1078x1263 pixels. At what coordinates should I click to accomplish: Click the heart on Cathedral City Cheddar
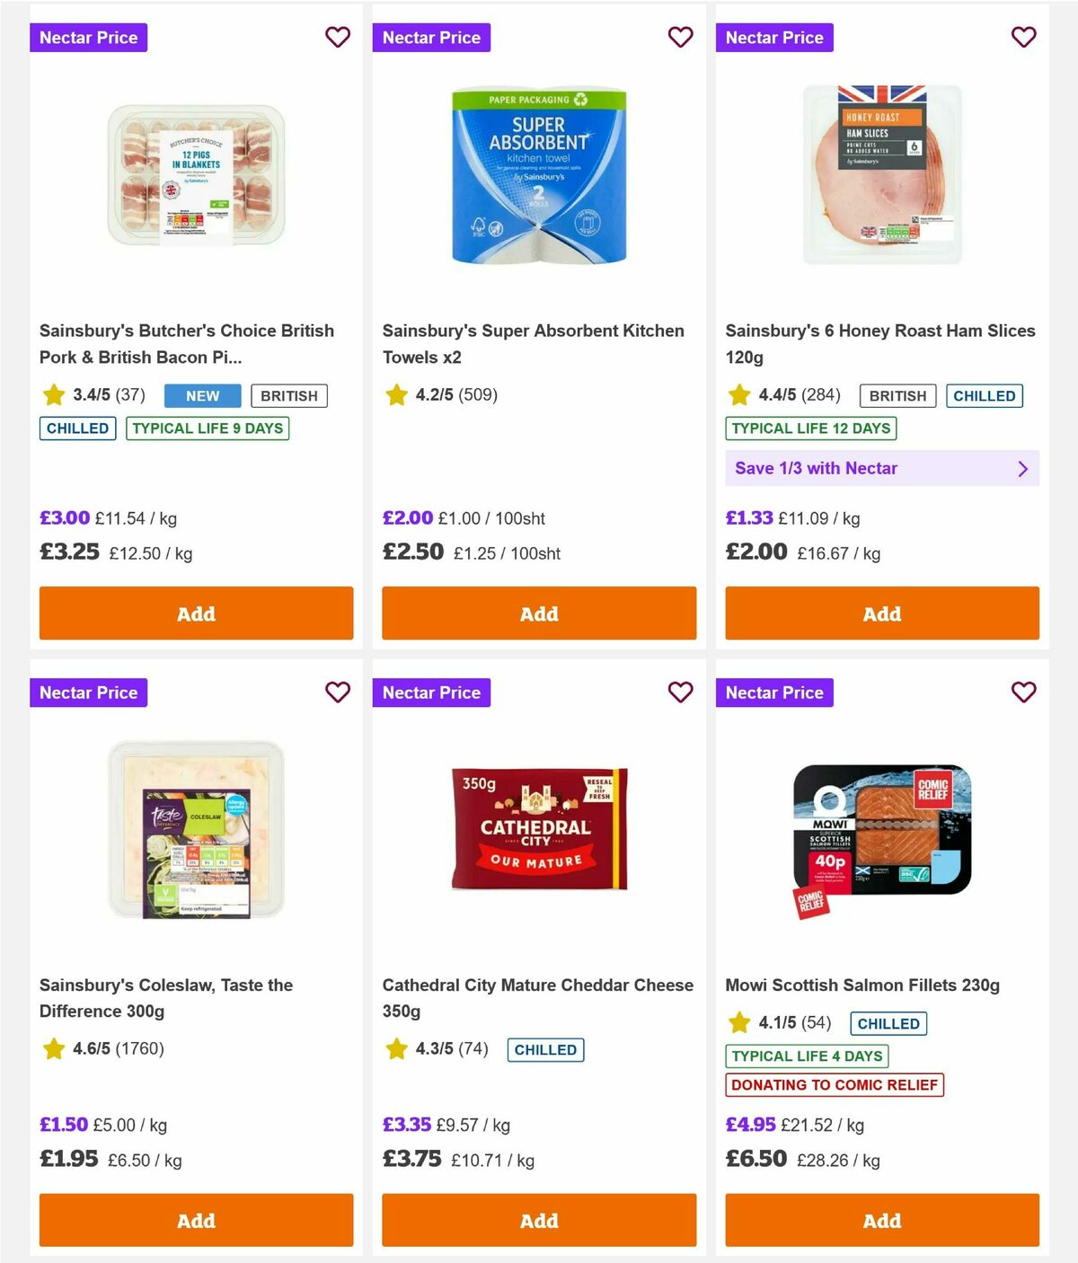(x=680, y=693)
